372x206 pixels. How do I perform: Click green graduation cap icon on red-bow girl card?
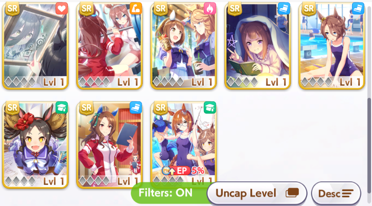click(62, 108)
